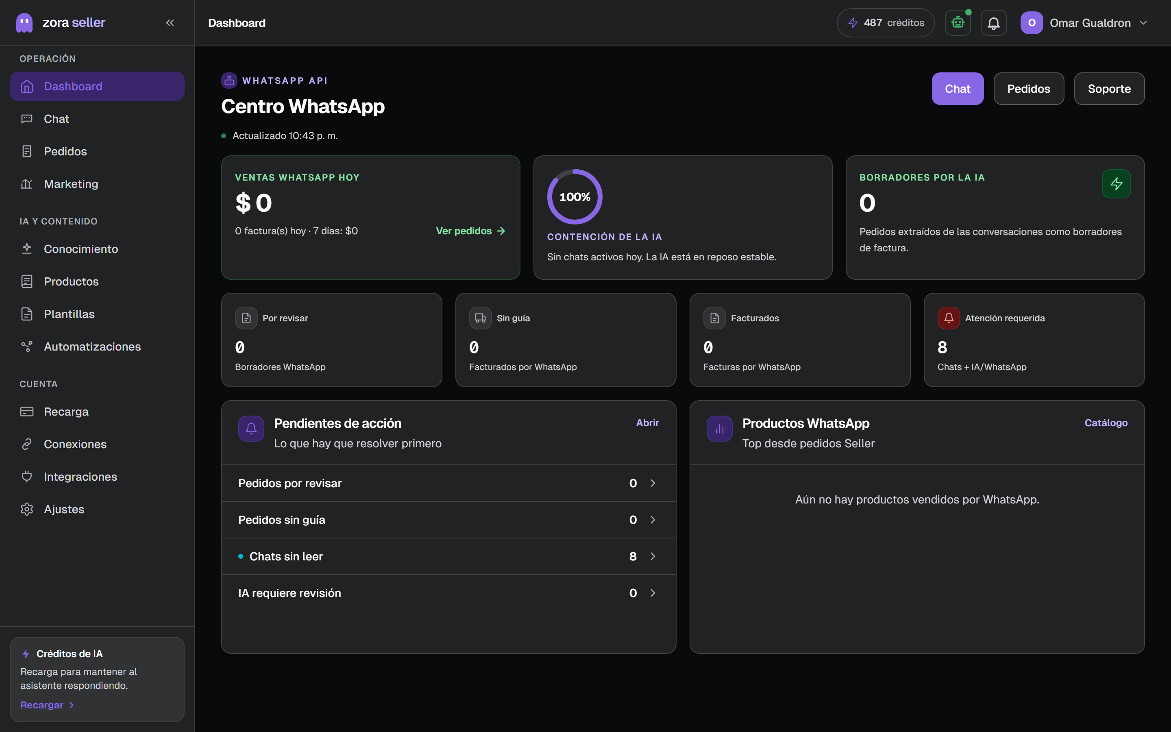1171x732 pixels.
Task: Click the Integraciones plug icon
Action: click(27, 476)
